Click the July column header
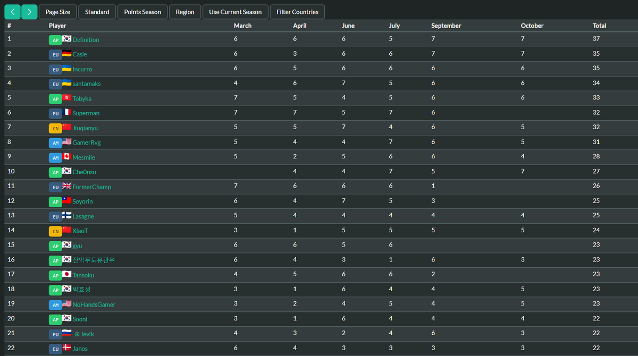Screen dimensions: 638x356 tap(394, 26)
